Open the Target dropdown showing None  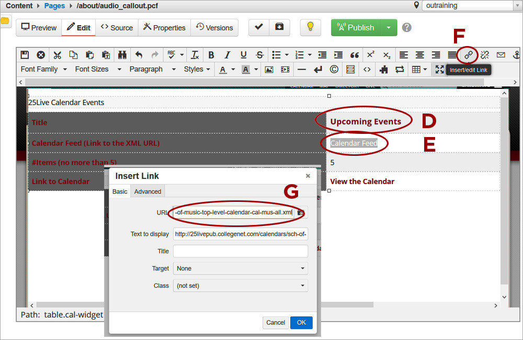click(241, 268)
